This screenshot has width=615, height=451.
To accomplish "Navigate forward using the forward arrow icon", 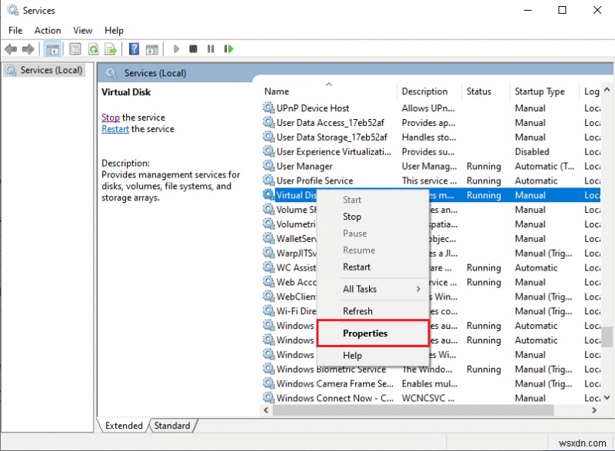I will tap(28, 48).
